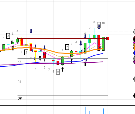The image size is (135, 114).
Task: Click the boxed 2 count at the top left
Action: (8, 36)
